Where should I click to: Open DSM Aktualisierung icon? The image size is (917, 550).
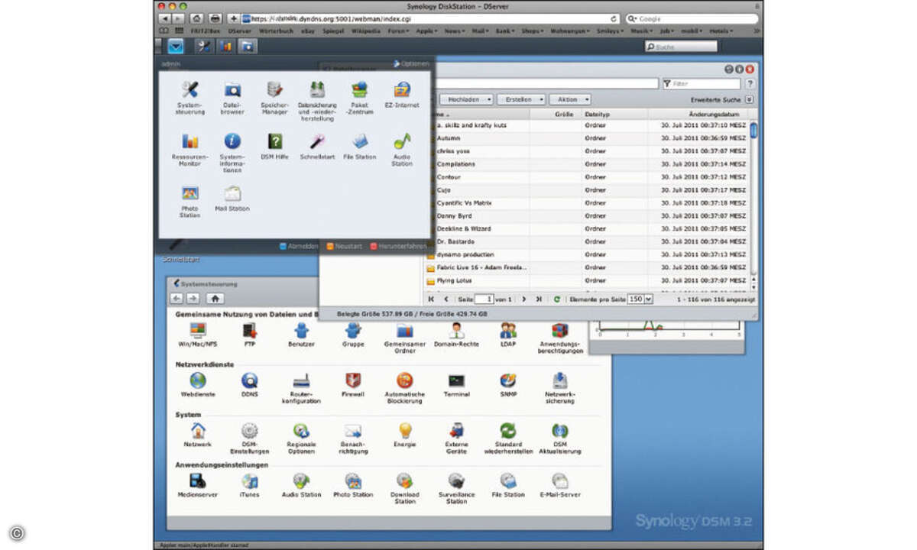[x=559, y=438]
